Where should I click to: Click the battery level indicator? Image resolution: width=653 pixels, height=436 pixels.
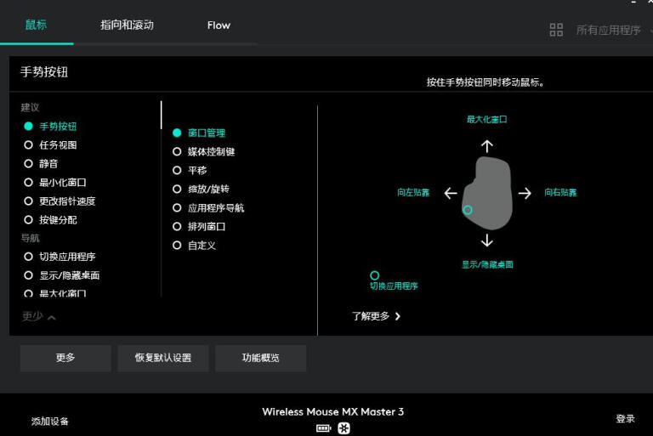click(323, 428)
